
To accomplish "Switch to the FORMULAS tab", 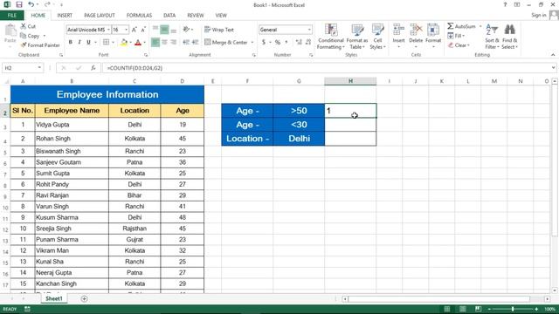I will coord(139,16).
